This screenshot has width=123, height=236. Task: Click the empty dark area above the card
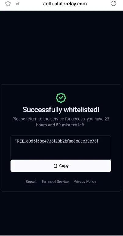(61, 47)
